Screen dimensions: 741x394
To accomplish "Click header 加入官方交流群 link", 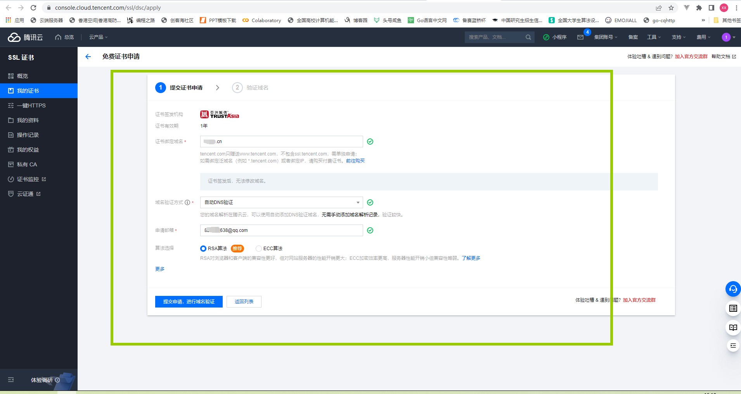I will pyautogui.click(x=691, y=57).
